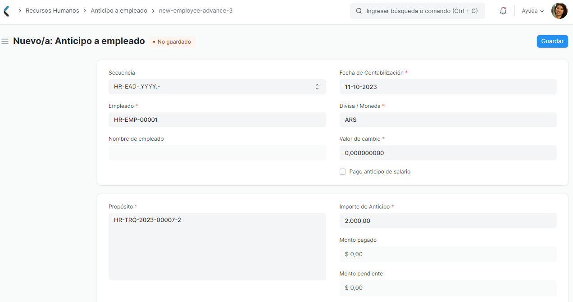Click the No guardado status badge
This screenshot has height=302, width=573.
[x=172, y=42]
